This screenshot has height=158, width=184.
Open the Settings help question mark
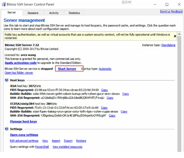[7, 129]
